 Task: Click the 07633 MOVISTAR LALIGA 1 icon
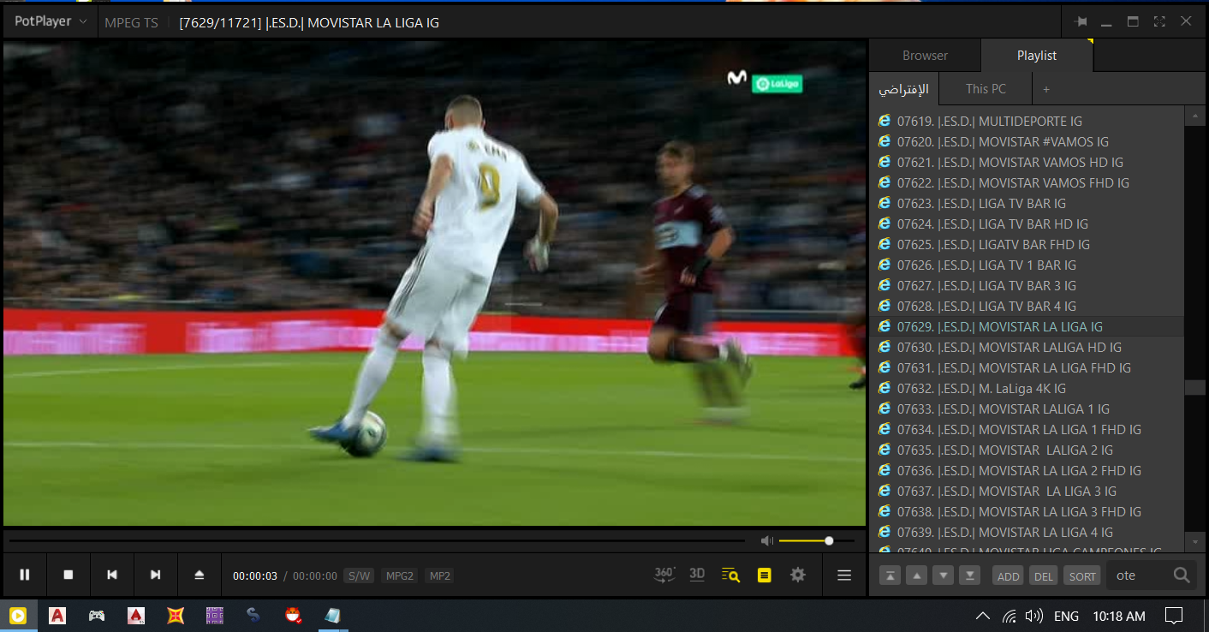(884, 408)
